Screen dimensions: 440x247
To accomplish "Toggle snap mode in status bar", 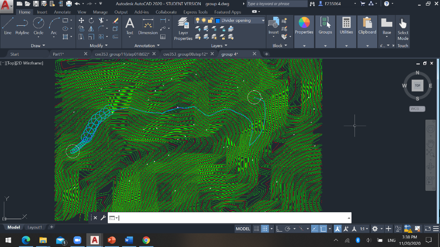I will point(265,229).
